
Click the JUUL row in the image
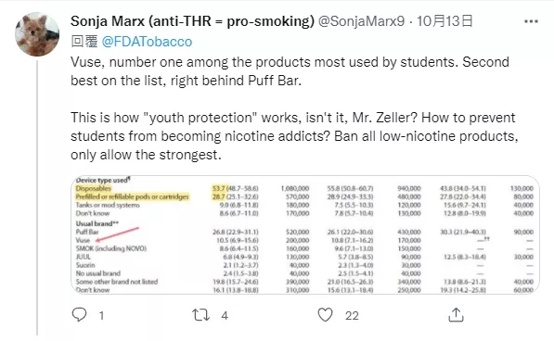(x=303, y=257)
